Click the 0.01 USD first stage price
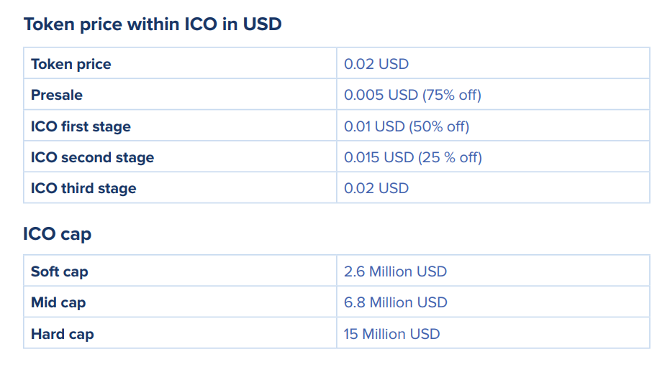This screenshot has width=670, height=377. (374, 126)
